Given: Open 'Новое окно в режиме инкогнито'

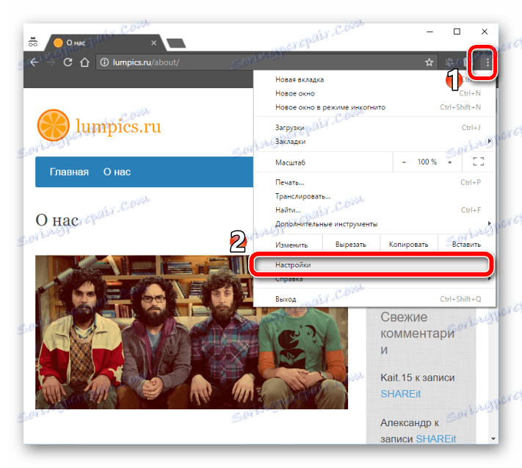Looking at the screenshot, I should tap(375, 107).
